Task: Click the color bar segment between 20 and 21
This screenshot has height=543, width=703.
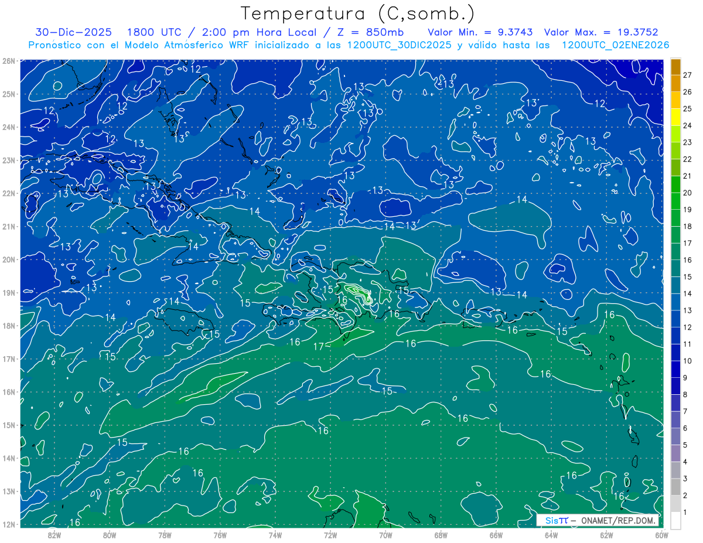Action: pos(675,185)
